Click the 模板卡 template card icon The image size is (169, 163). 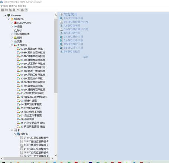[x=19, y=134]
